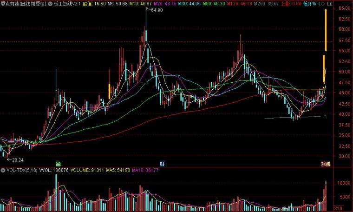Viewport: 353px width, 212px height.
Task: Click the 零点有数 daily chart title
Action: click(x=23, y=4)
